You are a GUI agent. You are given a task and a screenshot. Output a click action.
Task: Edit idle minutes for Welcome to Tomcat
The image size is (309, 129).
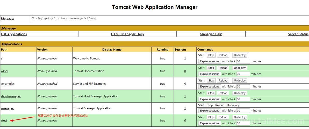click(243, 61)
